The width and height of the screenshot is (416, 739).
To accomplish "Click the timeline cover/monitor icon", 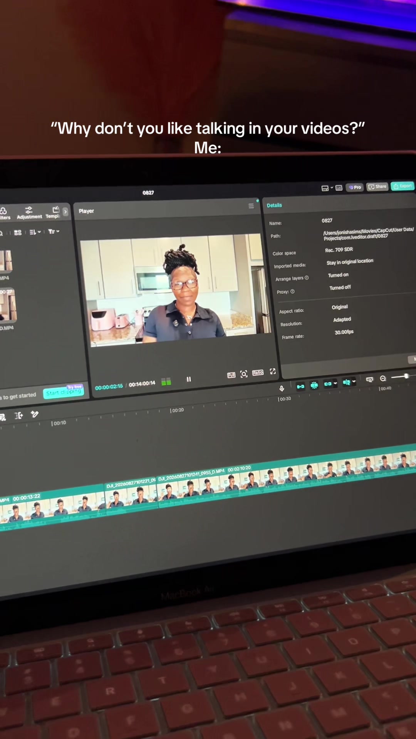I will coord(369,380).
